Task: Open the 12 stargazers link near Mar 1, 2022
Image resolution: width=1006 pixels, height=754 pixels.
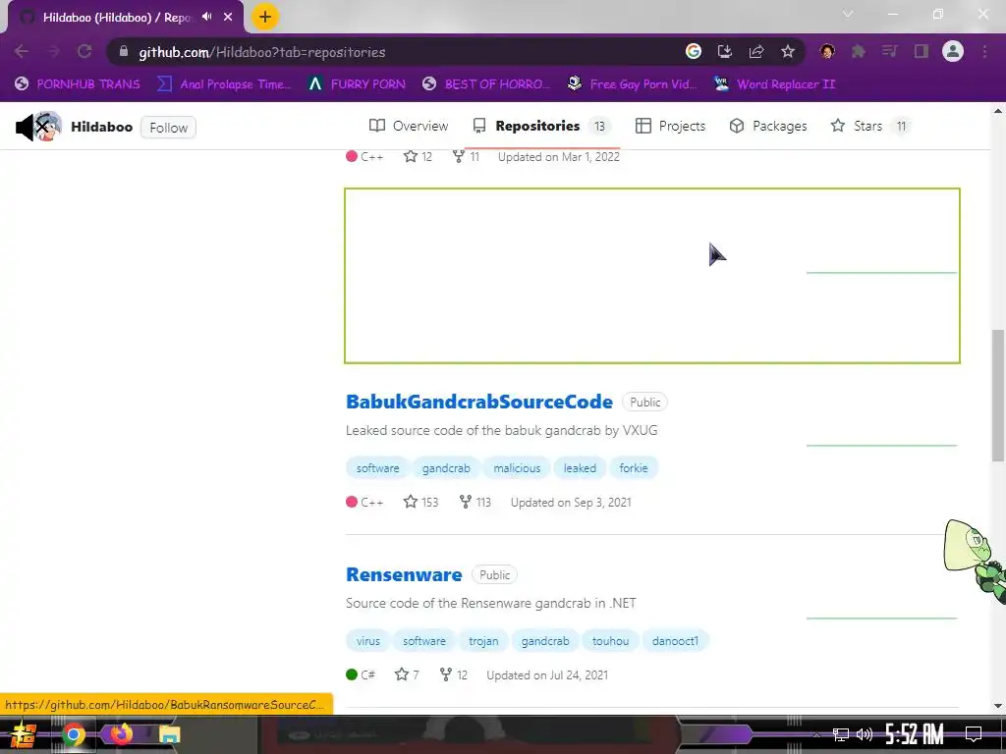Action: coord(418,156)
